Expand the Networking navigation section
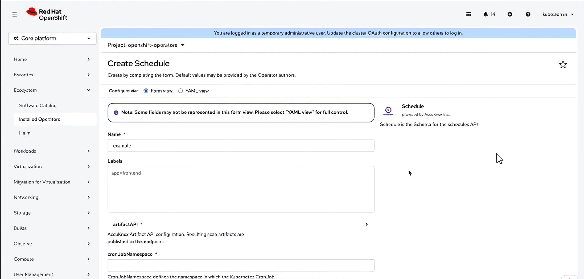Image resolution: width=584 pixels, height=279 pixels. click(52, 197)
